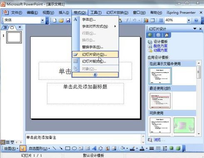Switch to Slide Sorter view button
The height and width of the screenshot is (158, 204).
point(8,142)
